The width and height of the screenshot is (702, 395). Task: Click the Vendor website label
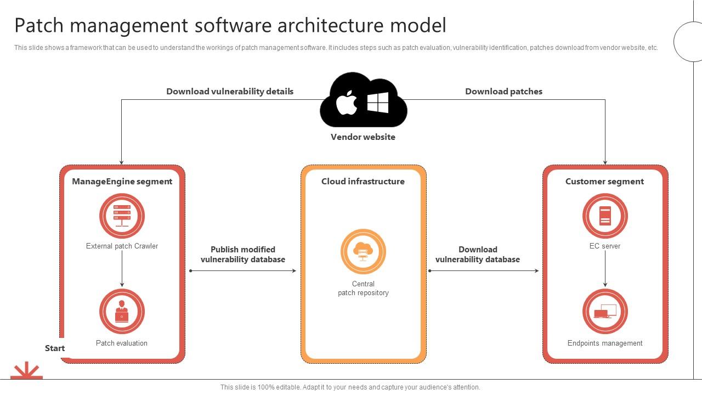pos(363,137)
